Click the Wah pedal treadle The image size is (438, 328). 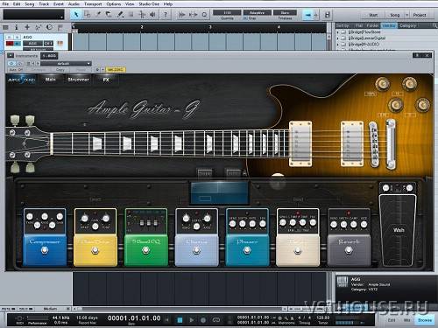coord(398,230)
